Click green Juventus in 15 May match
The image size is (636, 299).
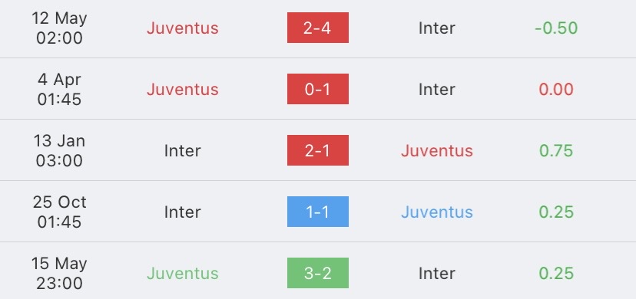coord(183,274)
